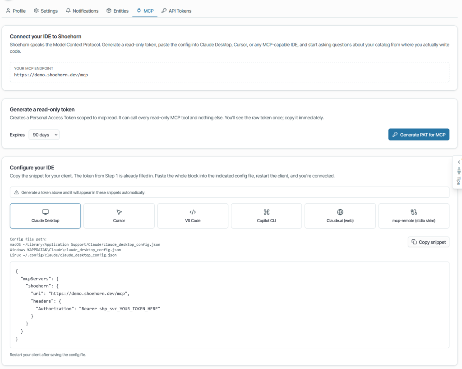Click the Claude Desktop monitor icon

[46, 212]
